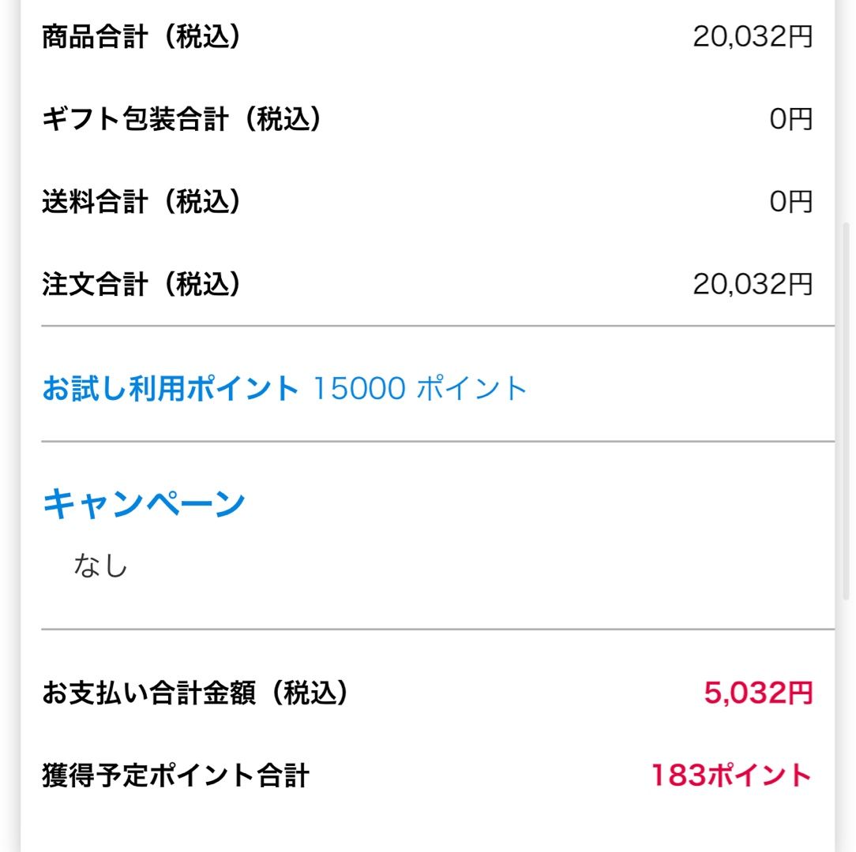This screenshot has height=852, width=856.
Task: Click the 獲得予定ポイント合計 label
Action: 175,775
